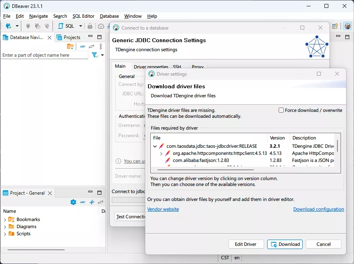Image resolution: width=354 pixels, height=264 pixels.
Task: Open the Vendor website link
Action: pyautogui.click(x=163, y=209)
